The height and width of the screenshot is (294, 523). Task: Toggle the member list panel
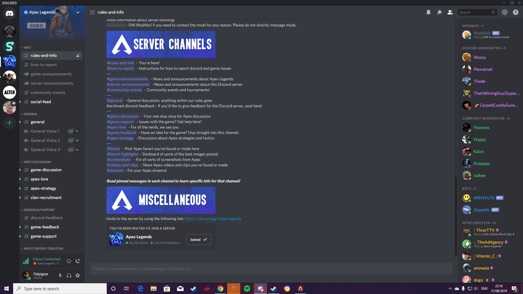[450, 12]
